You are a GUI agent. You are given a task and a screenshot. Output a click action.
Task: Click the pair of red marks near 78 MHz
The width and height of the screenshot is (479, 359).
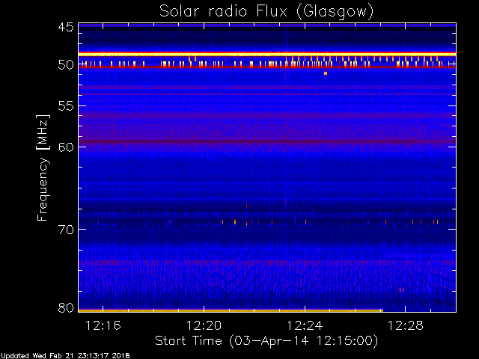point(401,290)
